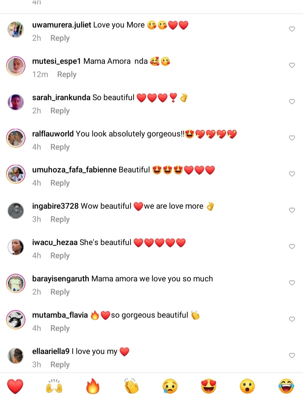Viewport: 303px width, 398px height.
Task: Open umuhoza_fafa_fabienne's profile from username
Action: coord(74,170)
